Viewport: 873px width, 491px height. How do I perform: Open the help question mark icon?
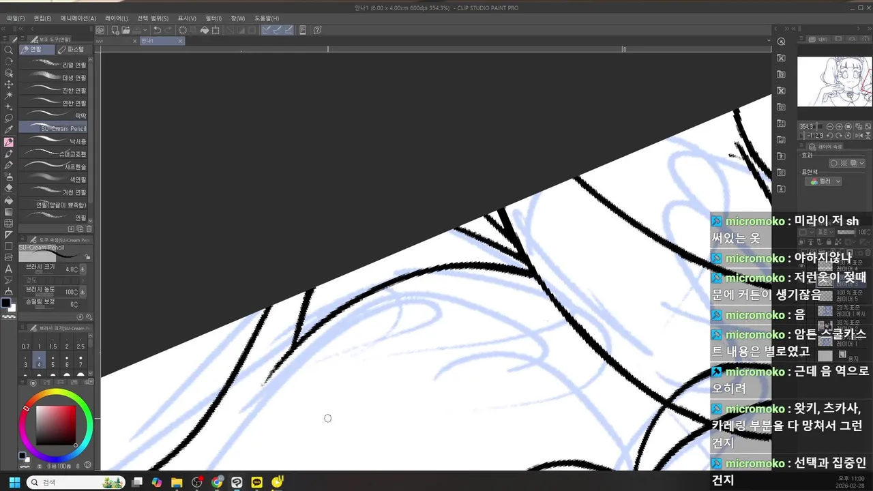pyautogui.click(x=317, y=30)
